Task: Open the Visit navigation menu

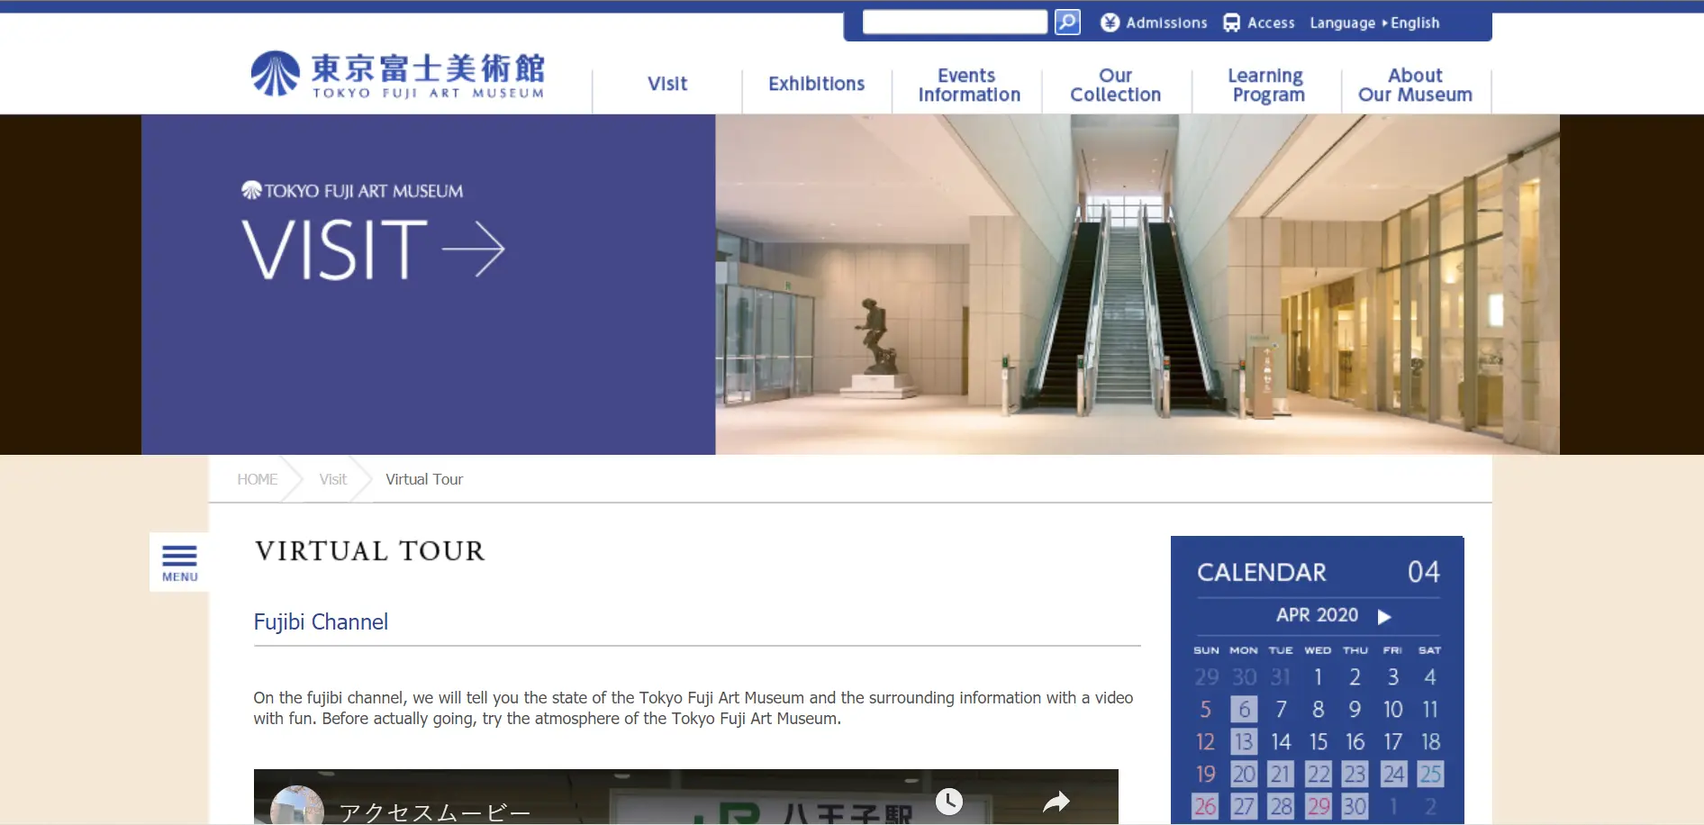Action: 667,84
